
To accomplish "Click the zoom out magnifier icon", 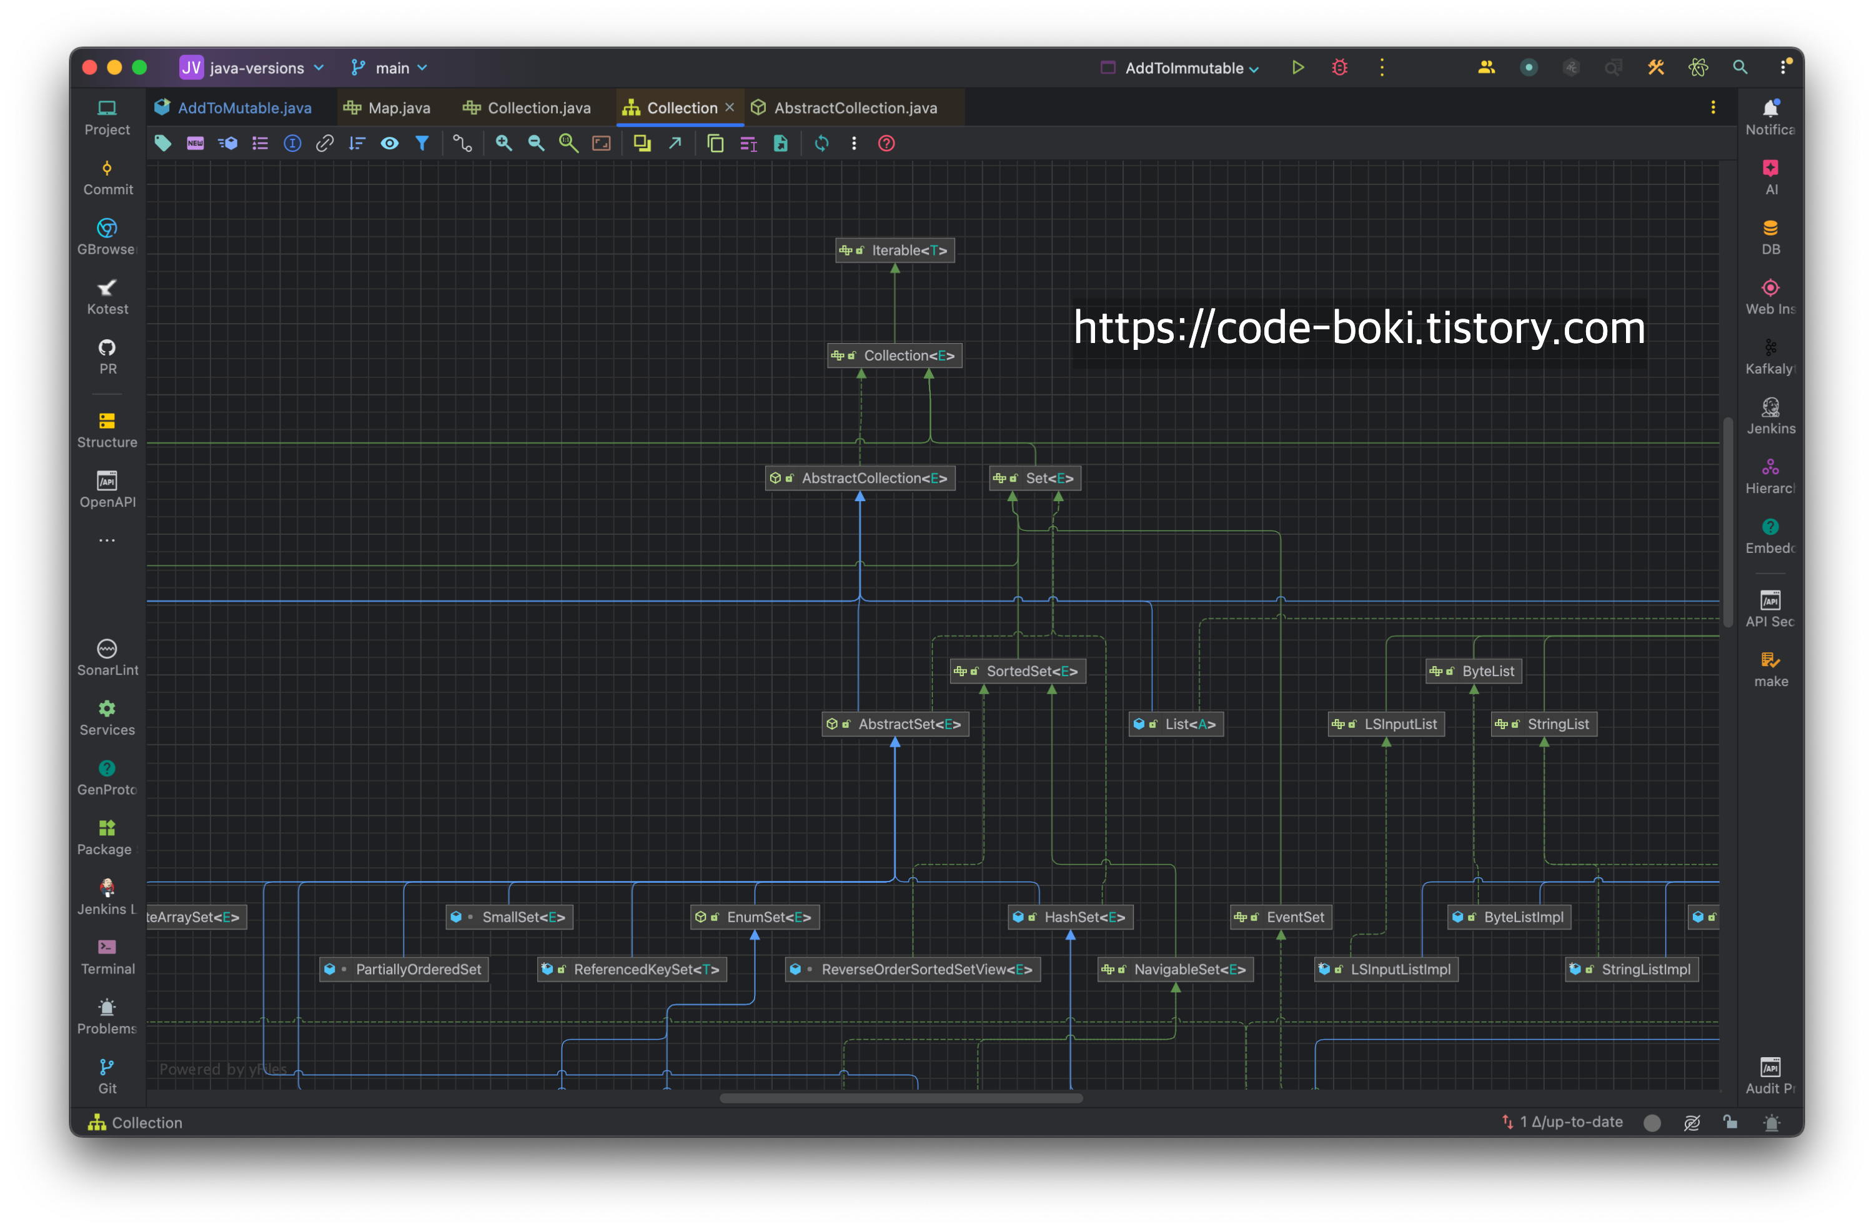I will pyautogui.click(x=536, y=143).
